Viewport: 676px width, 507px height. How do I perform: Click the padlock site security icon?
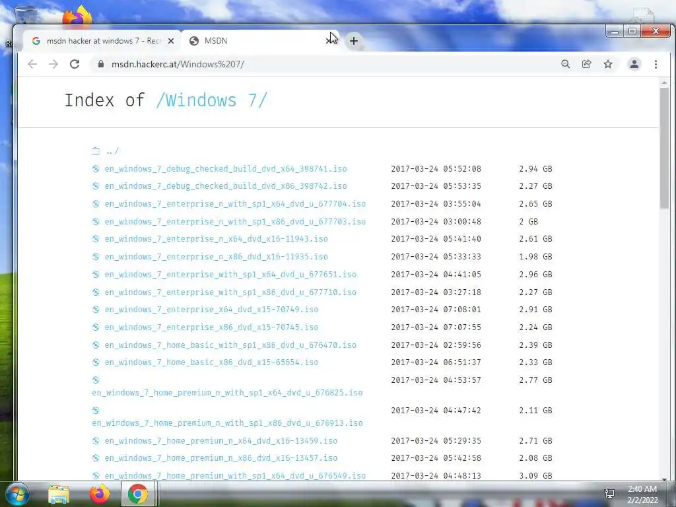pyautogui.click(x=101, y=64)
